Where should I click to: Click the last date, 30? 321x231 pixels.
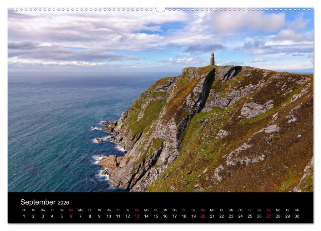coord(297,216)
